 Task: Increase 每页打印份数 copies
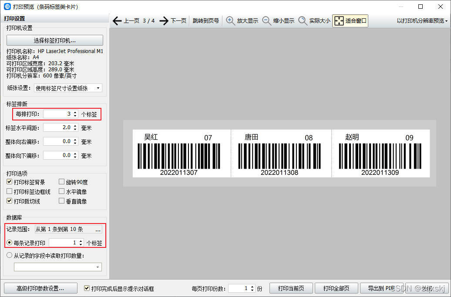[x=252, y=287]
